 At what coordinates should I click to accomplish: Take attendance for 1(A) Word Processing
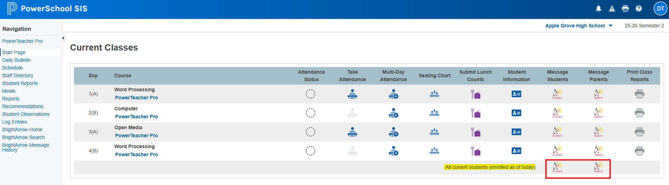pyautogui.click(x=352, y=94)
